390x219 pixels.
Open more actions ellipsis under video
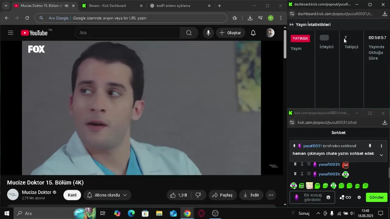(x=271, y=195)
